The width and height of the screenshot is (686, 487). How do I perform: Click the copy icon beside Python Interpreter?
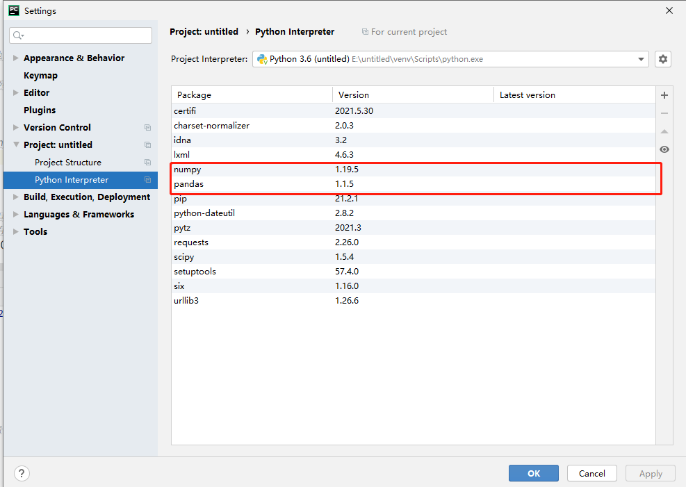147,180
